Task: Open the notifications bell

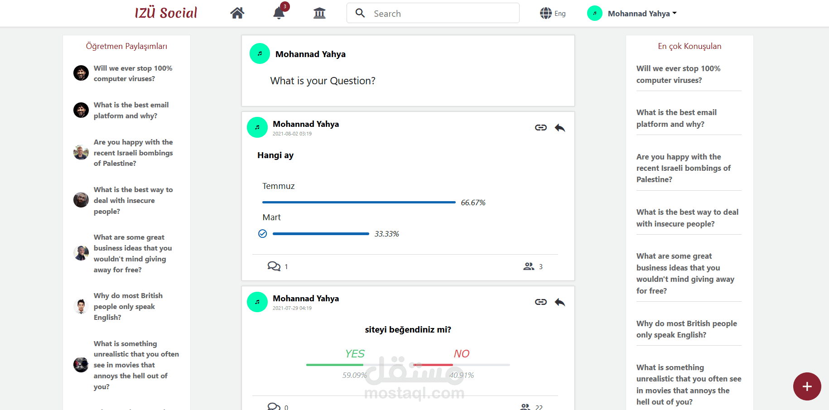Action: (279, 13)
